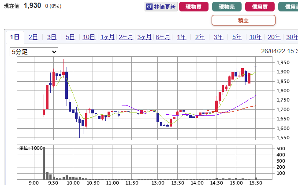298x185 pixels.
Task: Switch to the 3日 chart tab
Action: point(52,37)
